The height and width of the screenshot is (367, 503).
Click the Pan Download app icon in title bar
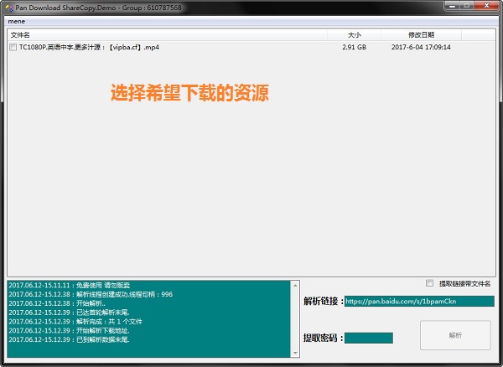point(8,7)
